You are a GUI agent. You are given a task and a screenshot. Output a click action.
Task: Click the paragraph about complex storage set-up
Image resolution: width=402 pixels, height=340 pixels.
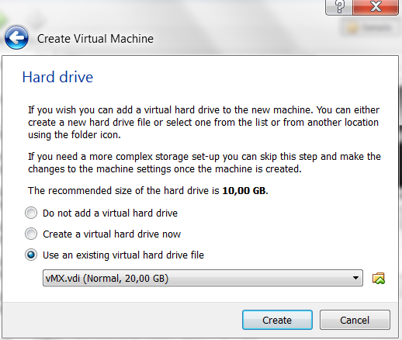[204, 163]
